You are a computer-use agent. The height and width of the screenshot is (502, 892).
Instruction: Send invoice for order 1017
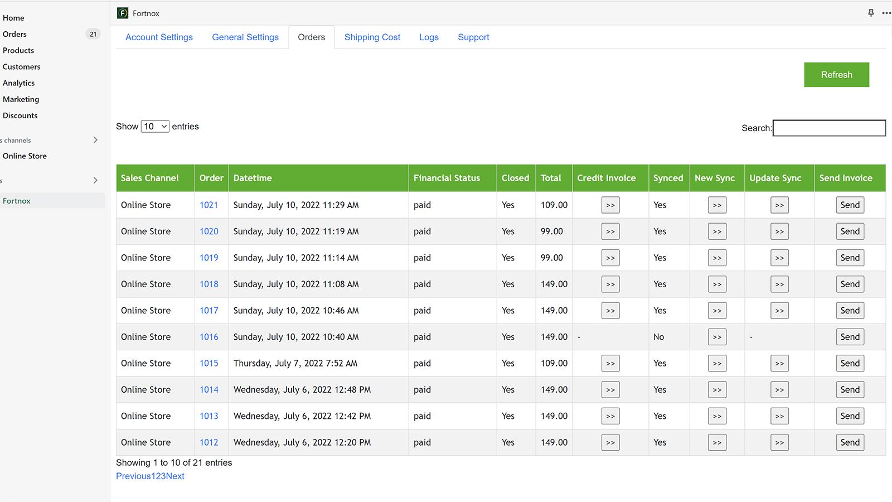point(850,311)
